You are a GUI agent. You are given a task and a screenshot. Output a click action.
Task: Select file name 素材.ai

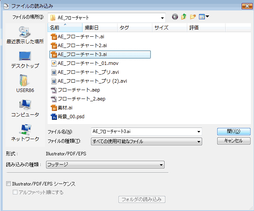pyautogui.click(x=65, y=108)
